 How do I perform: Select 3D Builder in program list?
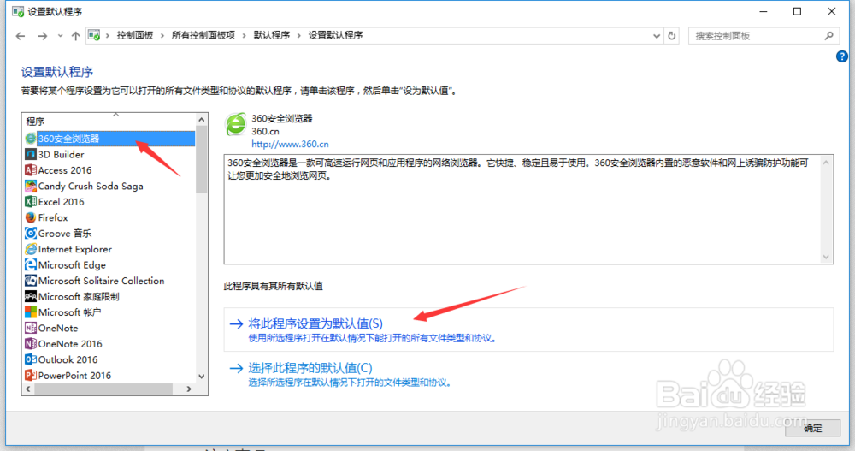pos(61,155)
